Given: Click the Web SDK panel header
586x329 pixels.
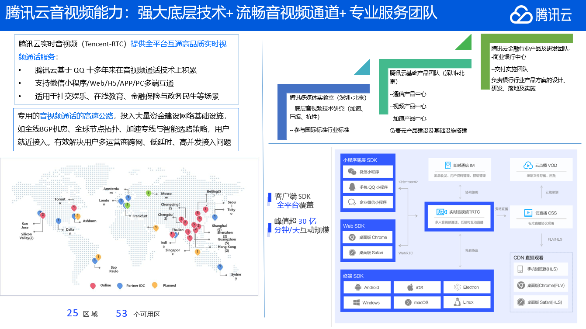Looking at the screenshot, I should coord(354,226).
